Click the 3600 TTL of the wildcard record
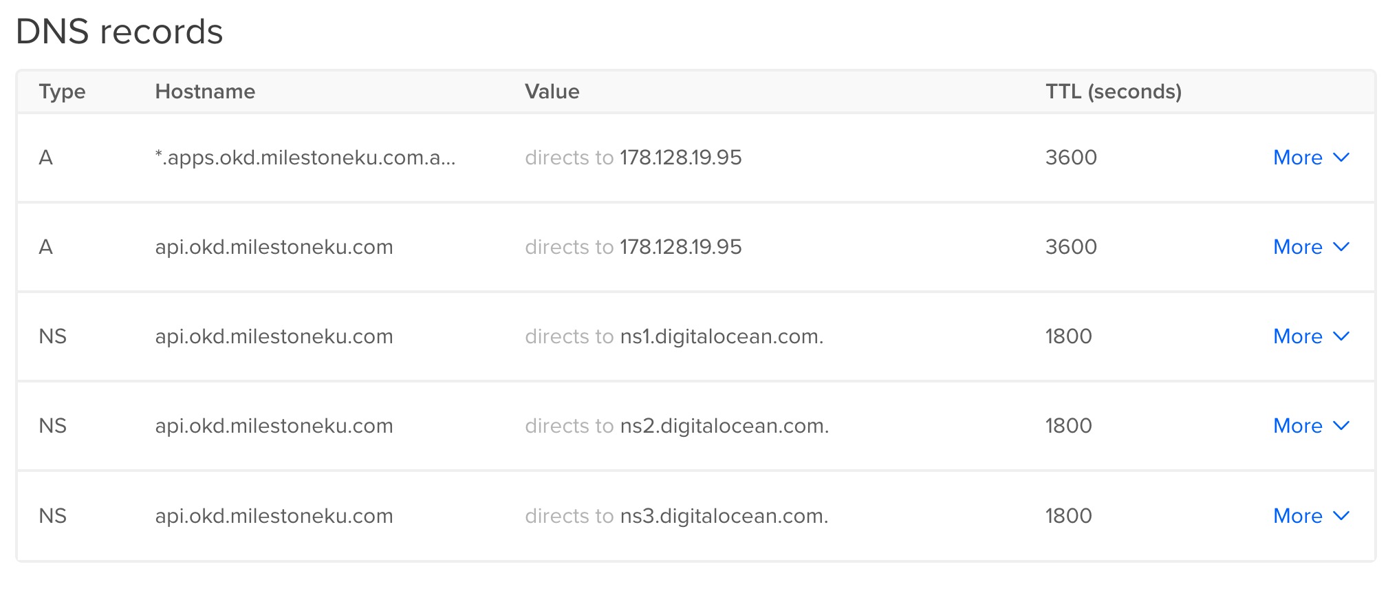Screen dimensions: 1399x593 1071,158
